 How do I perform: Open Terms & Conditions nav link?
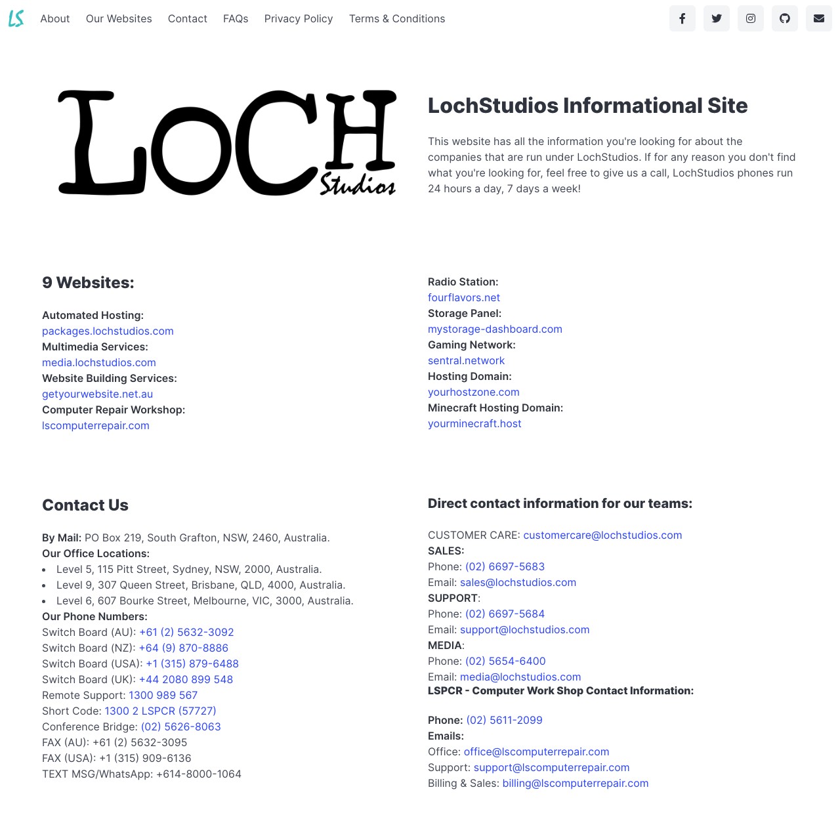pos(397,18)
